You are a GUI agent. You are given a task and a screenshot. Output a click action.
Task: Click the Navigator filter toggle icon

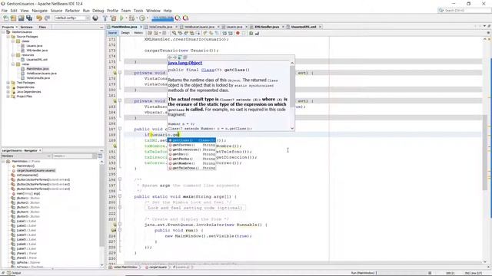100,156
